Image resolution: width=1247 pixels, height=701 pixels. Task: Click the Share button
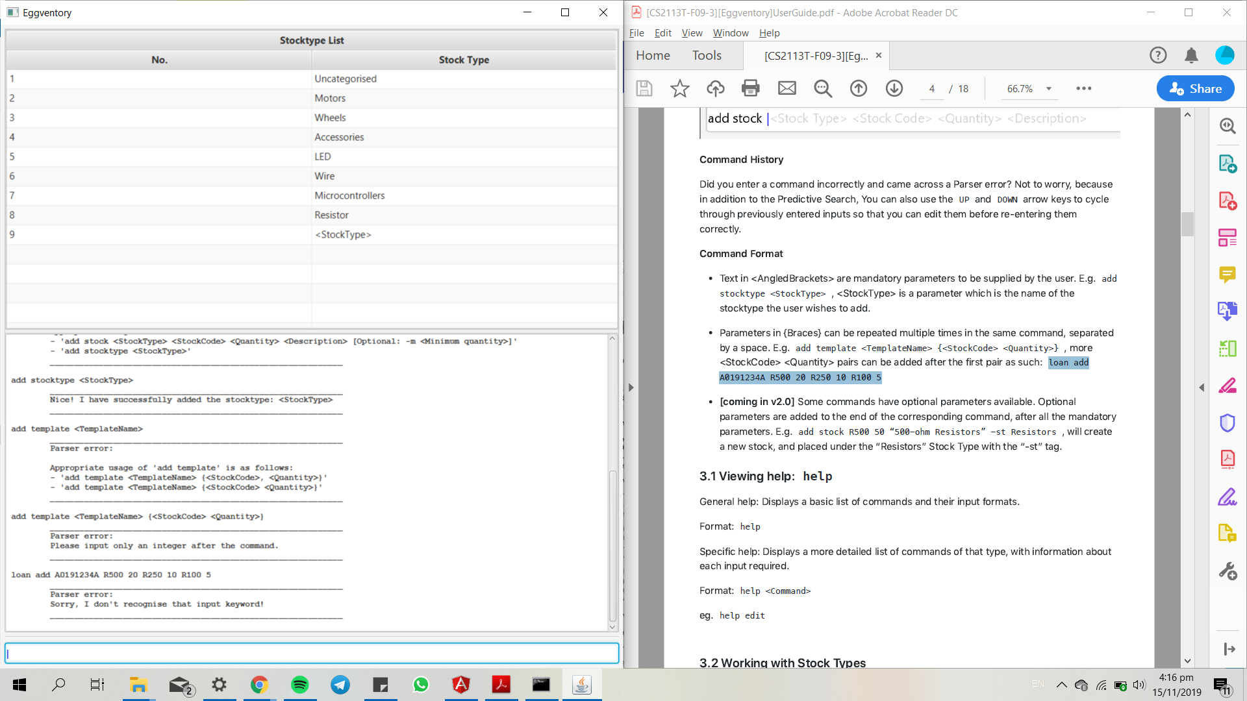tap(1195, 89)
